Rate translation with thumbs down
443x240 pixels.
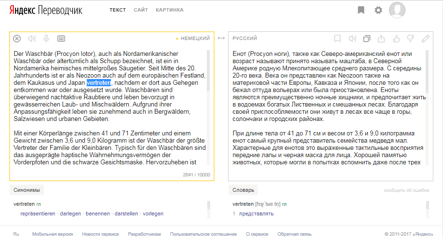point(411,39)
